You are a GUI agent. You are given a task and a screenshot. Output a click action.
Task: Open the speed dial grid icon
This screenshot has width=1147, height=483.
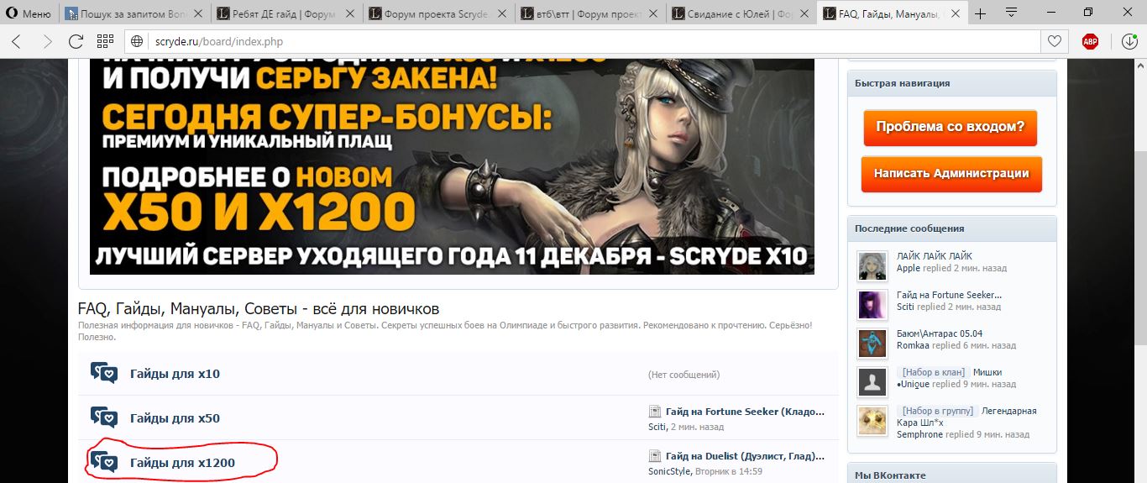pyautogui.click(x=105, y=41)
